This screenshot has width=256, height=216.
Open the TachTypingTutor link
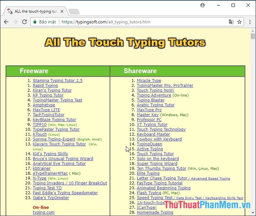49,115
